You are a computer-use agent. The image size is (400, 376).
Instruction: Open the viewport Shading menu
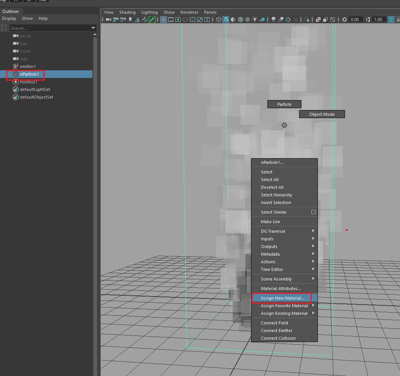127,12
